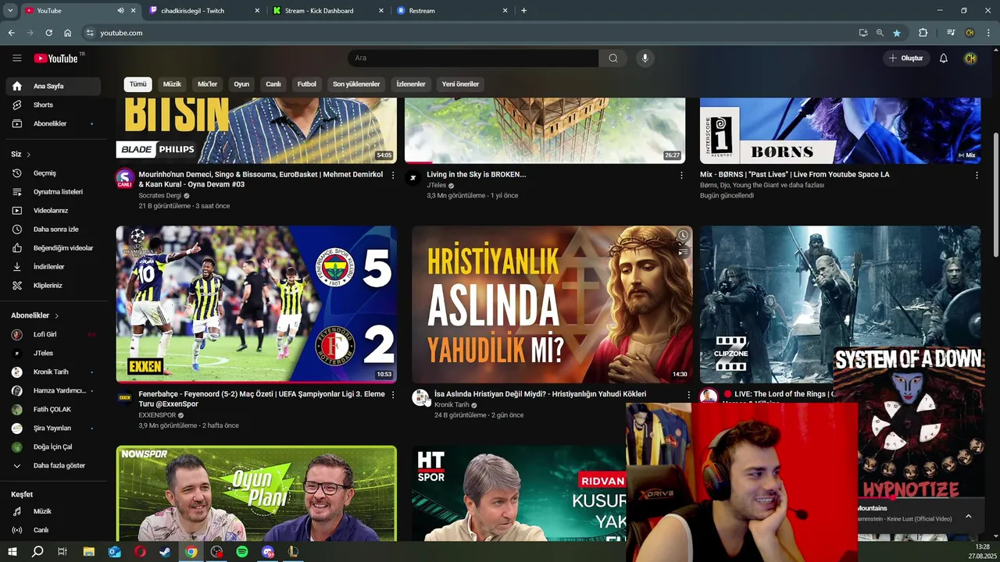Start voice search with the microphone icon
Image resolution: width=1000 pixels, height=562 pixels.
pyautogui.click(x=645, y=58)
